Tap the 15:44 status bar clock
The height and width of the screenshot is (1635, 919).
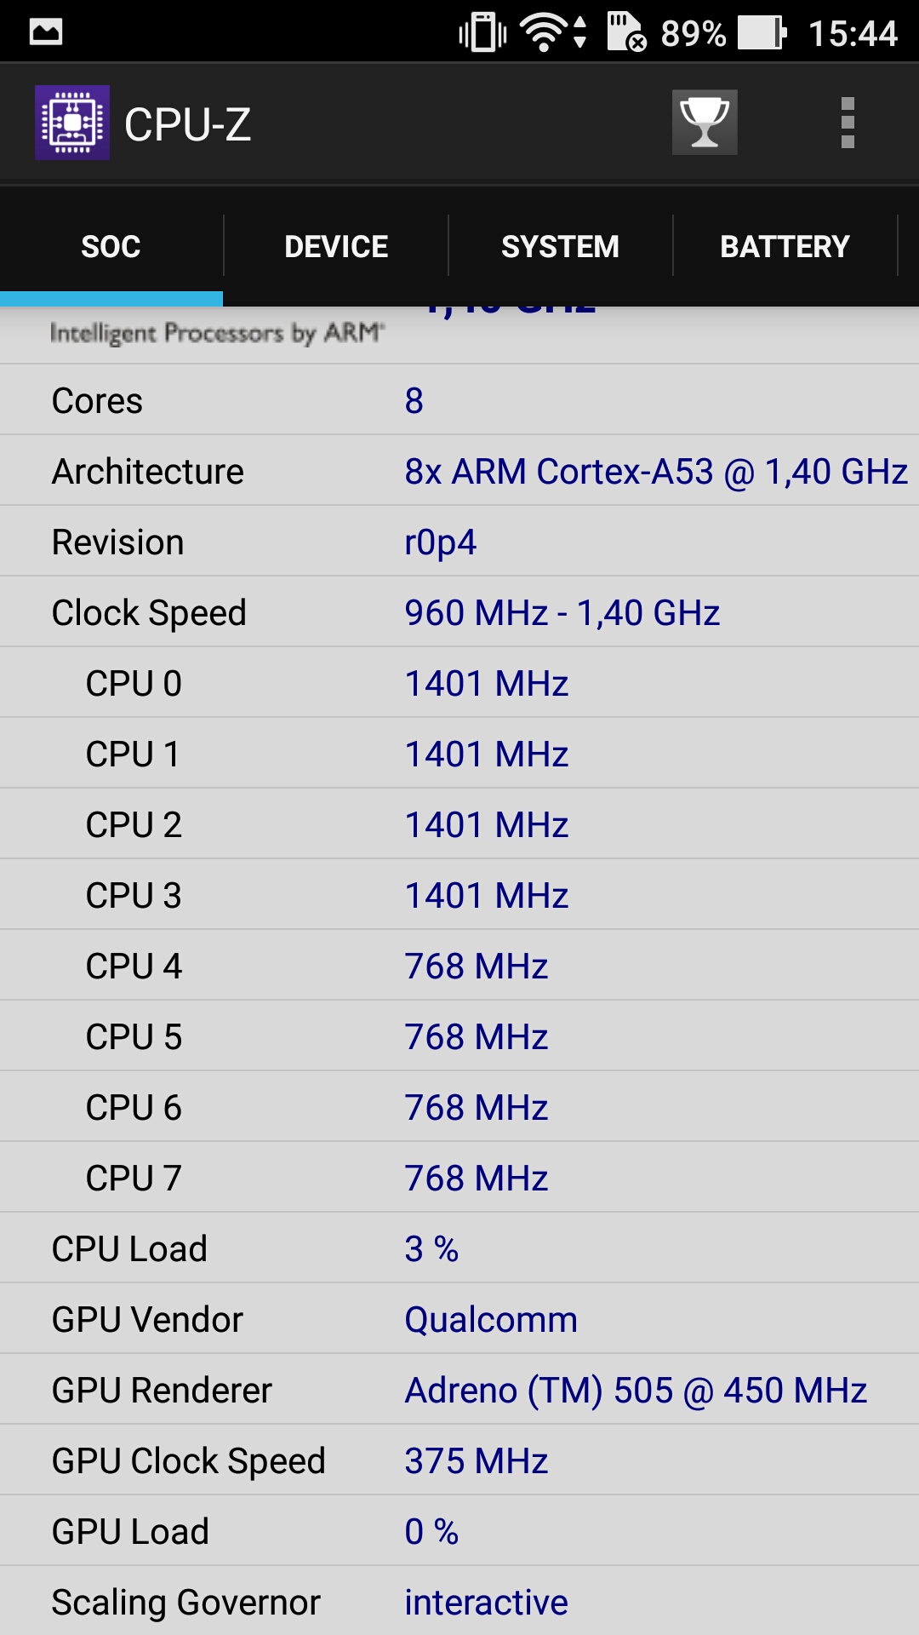coord(853,34)
